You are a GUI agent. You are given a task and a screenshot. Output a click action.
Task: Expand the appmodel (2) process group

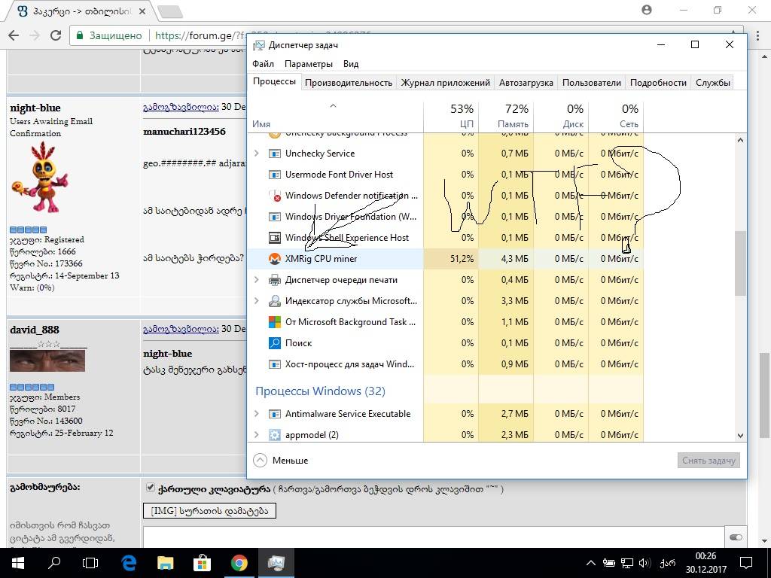(x=256, y=435)
